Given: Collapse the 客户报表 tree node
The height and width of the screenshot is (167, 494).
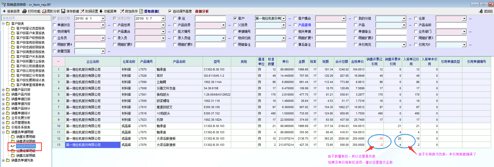Looking at the screenshot, I should (3, 24).
